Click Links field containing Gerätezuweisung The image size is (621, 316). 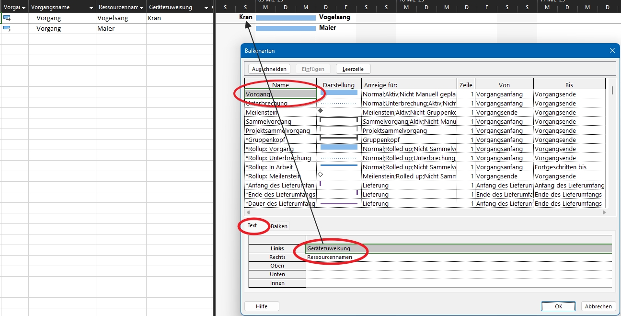pos(459,248)
